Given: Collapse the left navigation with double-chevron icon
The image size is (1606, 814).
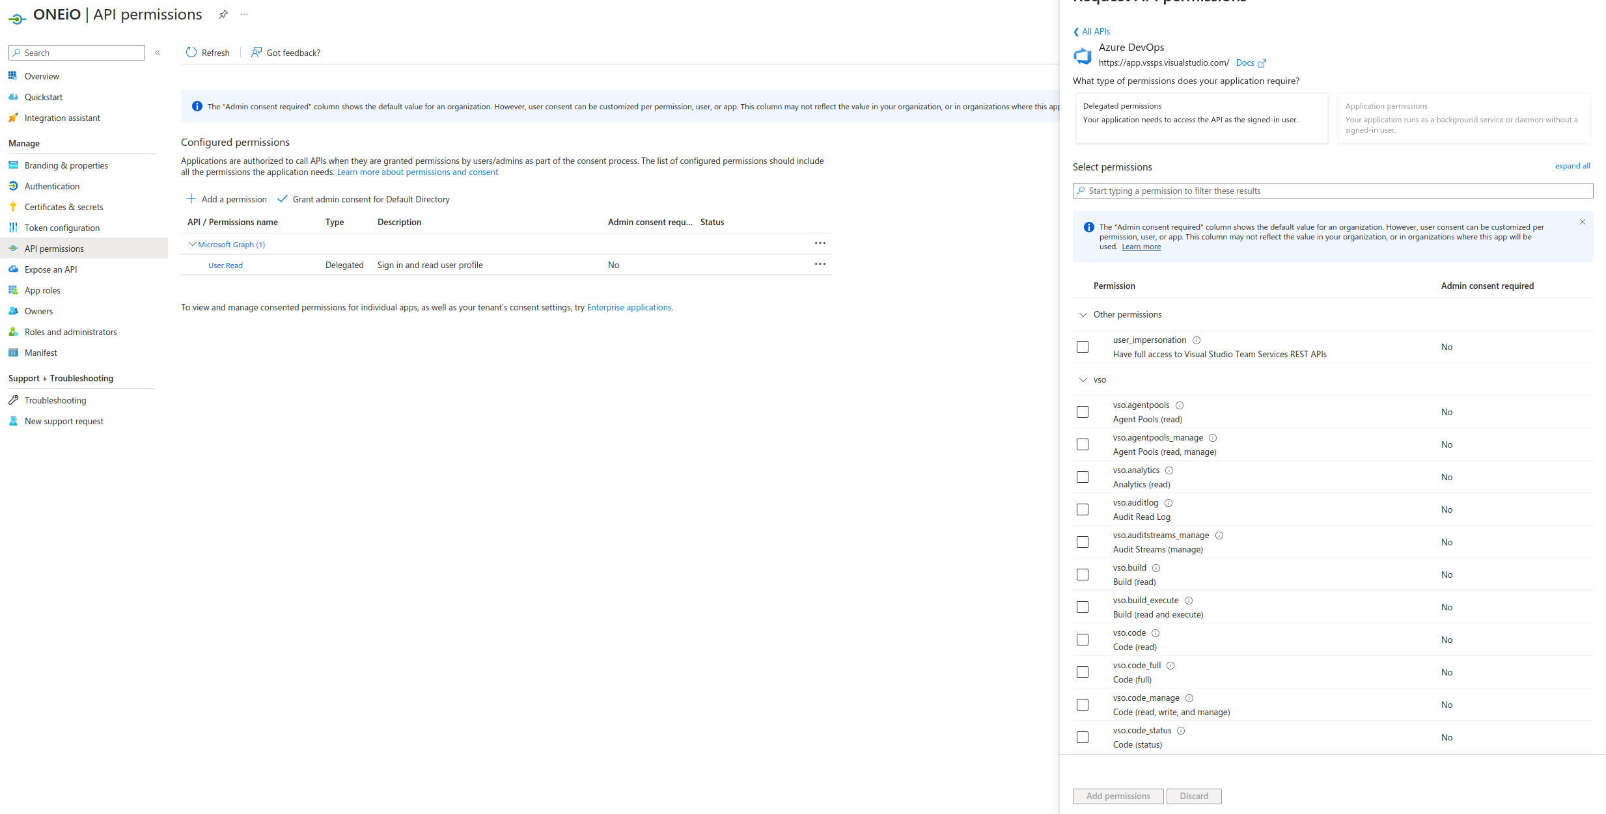Looking at the screenshot, I should (158, 53).
